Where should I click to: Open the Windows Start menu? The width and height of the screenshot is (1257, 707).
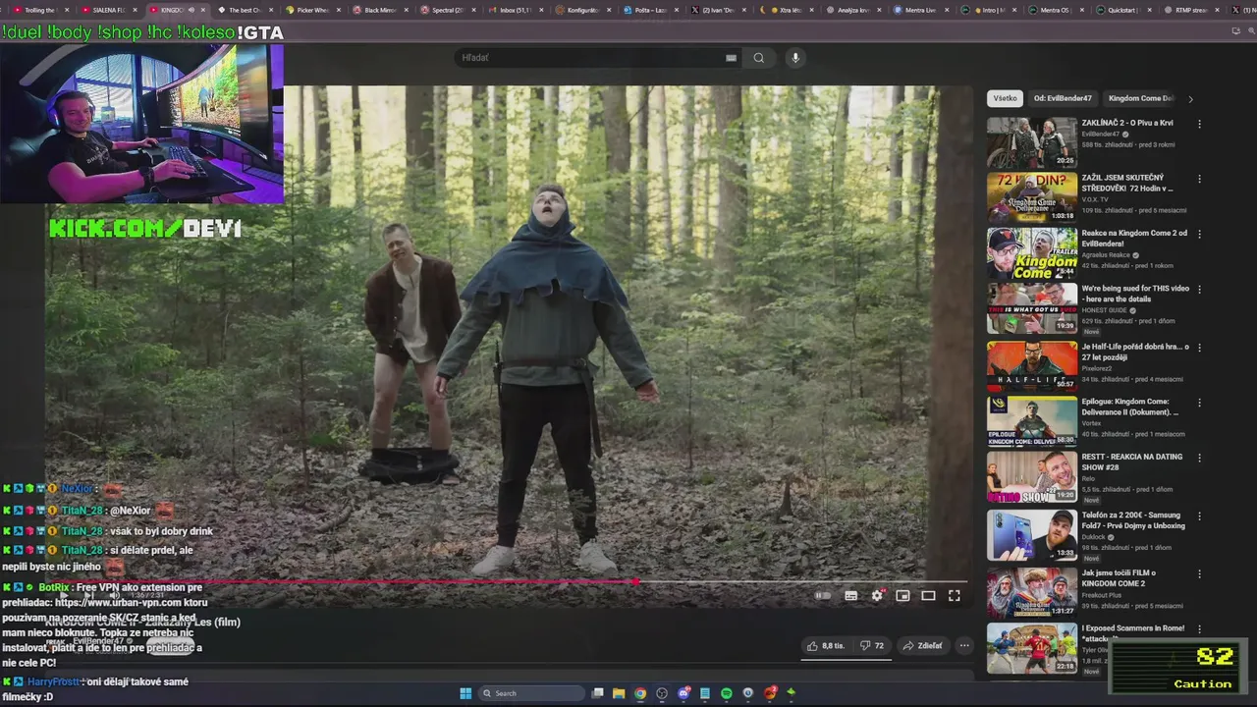465,693
